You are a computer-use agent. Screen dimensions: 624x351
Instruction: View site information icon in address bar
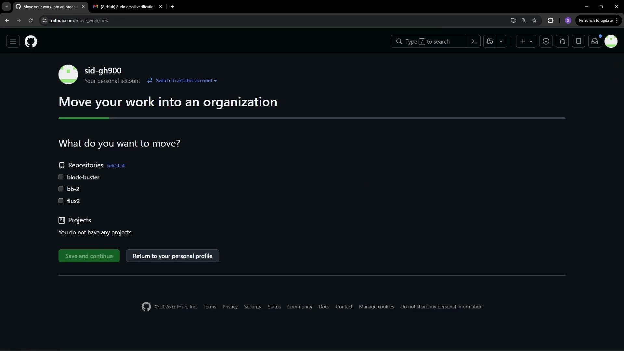coord(45,20)
